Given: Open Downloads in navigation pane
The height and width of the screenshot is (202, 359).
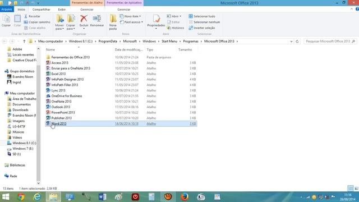Looking at the screenshot, I should click(20, 110).
